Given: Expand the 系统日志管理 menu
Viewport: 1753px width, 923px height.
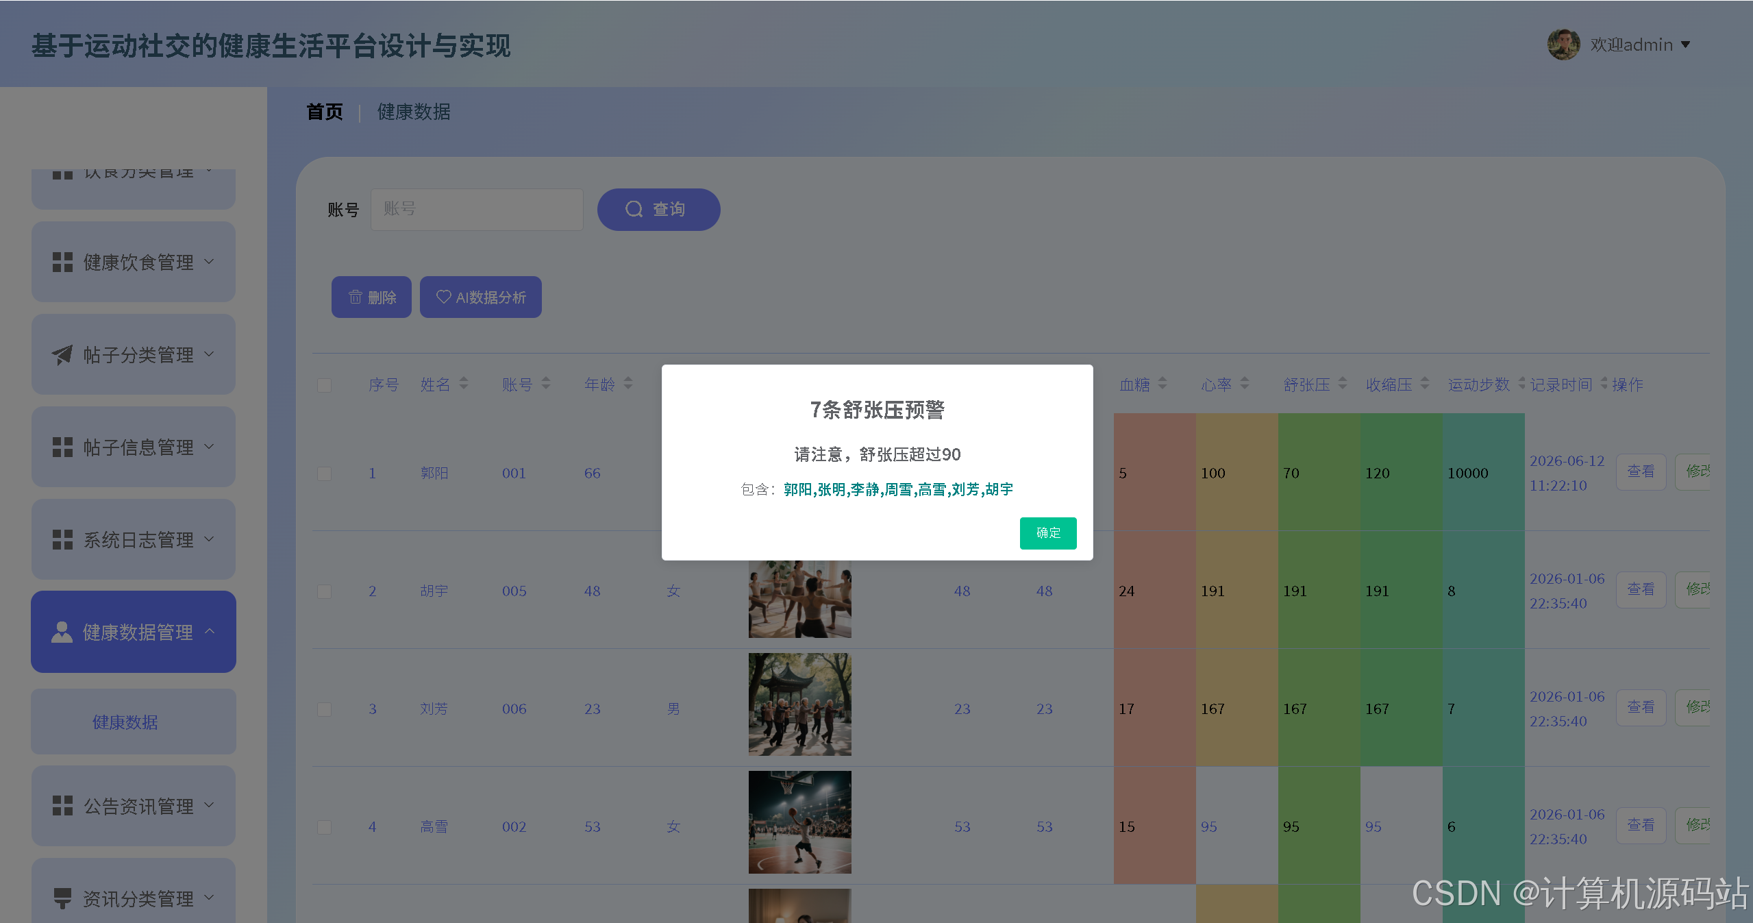Looking at the screenshot, I should click(134, 539).
